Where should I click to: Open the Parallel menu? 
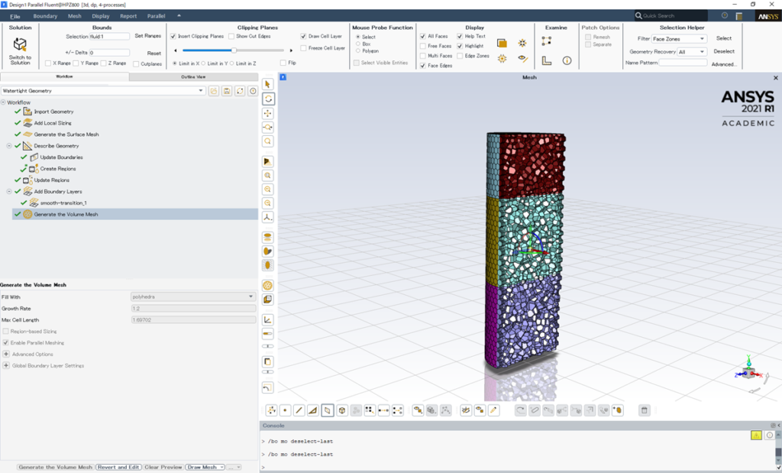click(x=156, y=17)
